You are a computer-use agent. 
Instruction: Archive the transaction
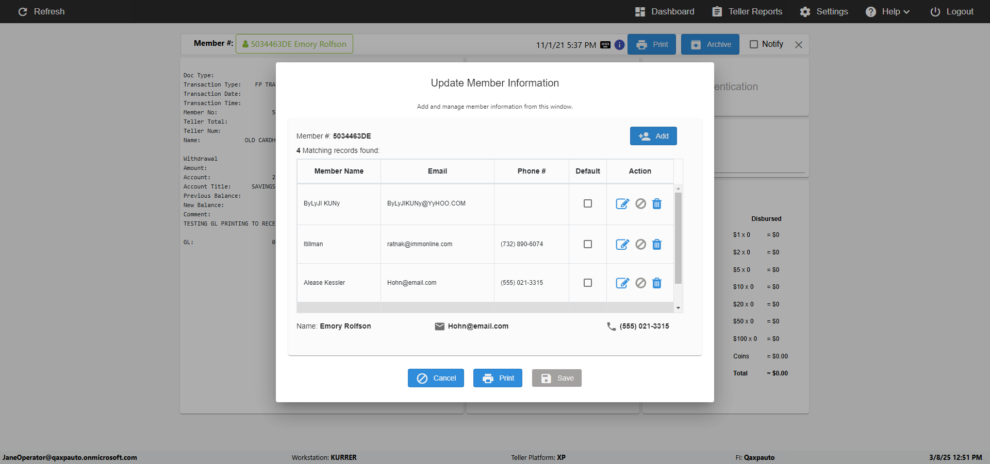pyautogui.click(x=710, y=44)
